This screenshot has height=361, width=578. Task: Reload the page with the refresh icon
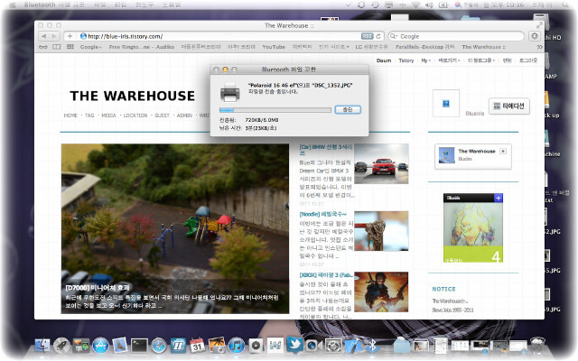tap(378, 36)
